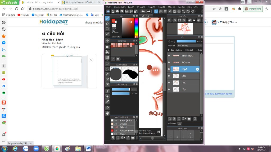Toggle Xén bớt checkbox
Viewport: 271px width, 152px height.
coord(184,50)
